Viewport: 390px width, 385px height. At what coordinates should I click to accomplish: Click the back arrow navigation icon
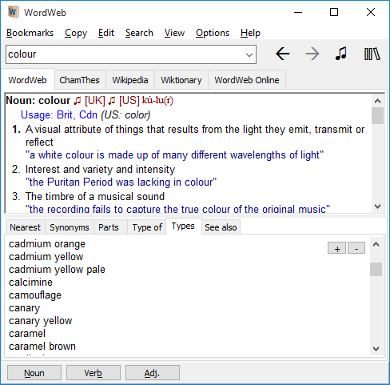tap(282, 54)
